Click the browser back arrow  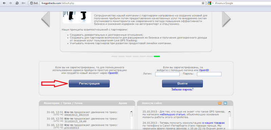coord(4,3)
